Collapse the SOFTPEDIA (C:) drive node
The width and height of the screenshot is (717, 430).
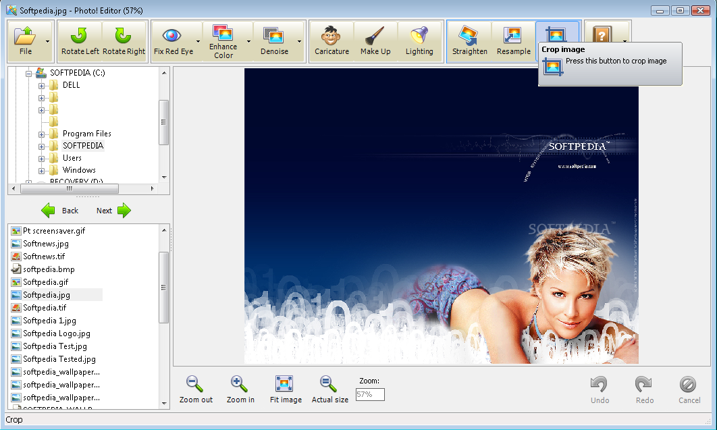click(29, 73)
